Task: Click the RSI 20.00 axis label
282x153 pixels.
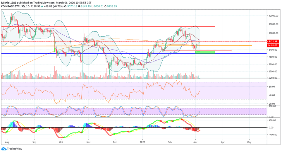Action: pos(272,104)
